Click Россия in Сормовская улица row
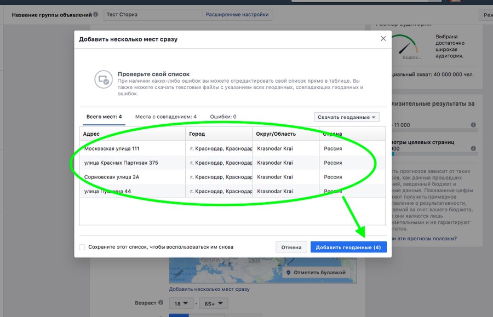 (333, 177)
